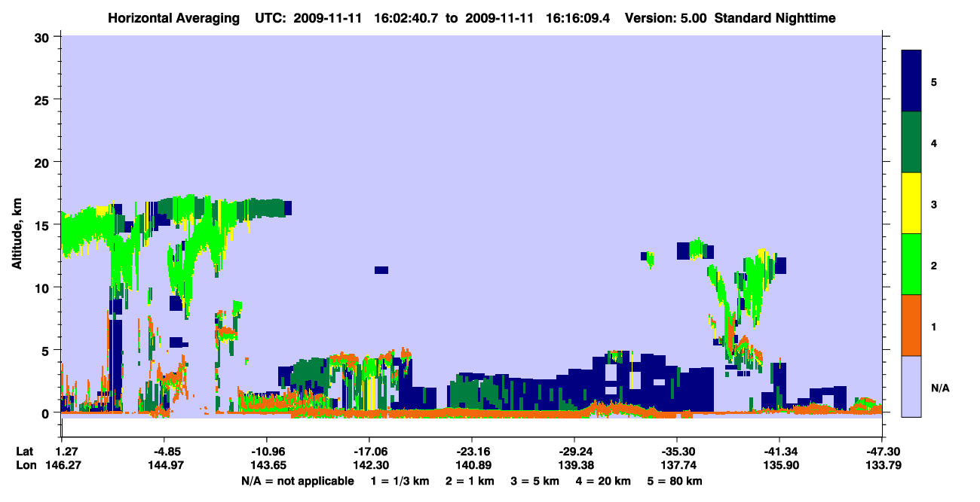980x502 pixels.
Task: Click the '3 = 5 km' legend text
Action: [x=535, y=481]
